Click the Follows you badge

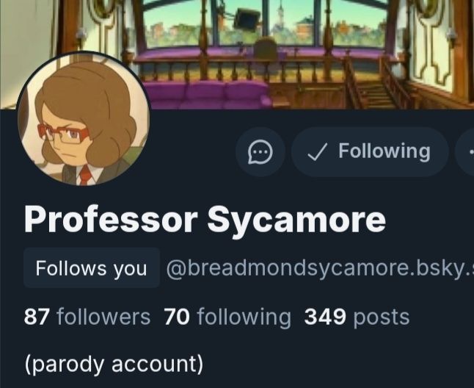pyautogui.click(x=92, y=267)
